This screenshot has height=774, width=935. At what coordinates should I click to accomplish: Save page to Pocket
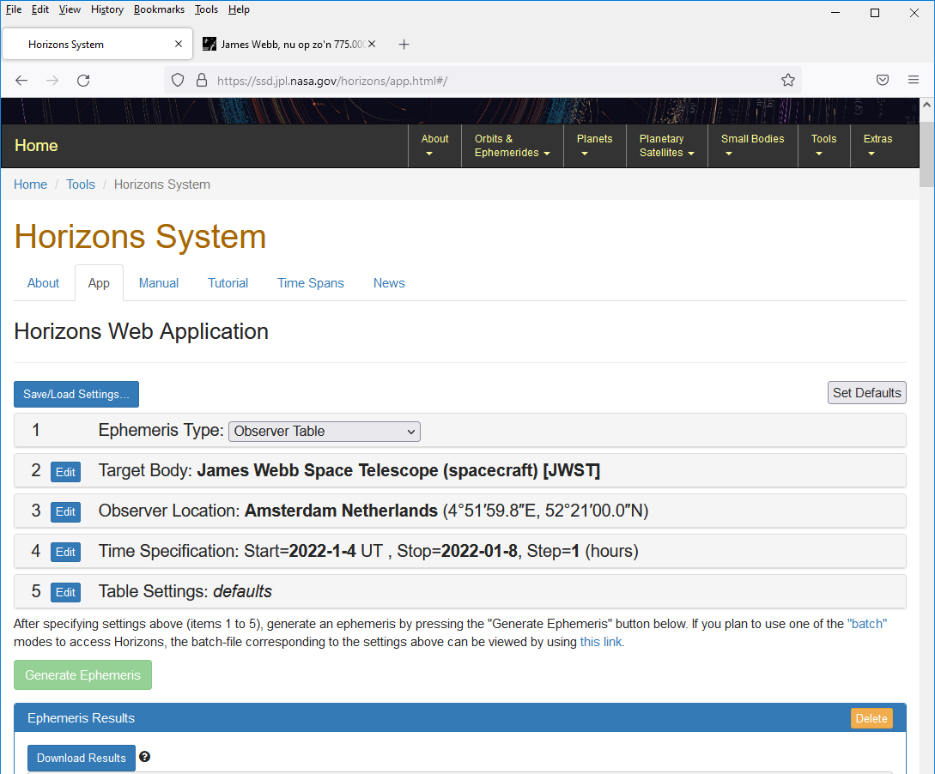pyautogui.click(x=883, y=81)
